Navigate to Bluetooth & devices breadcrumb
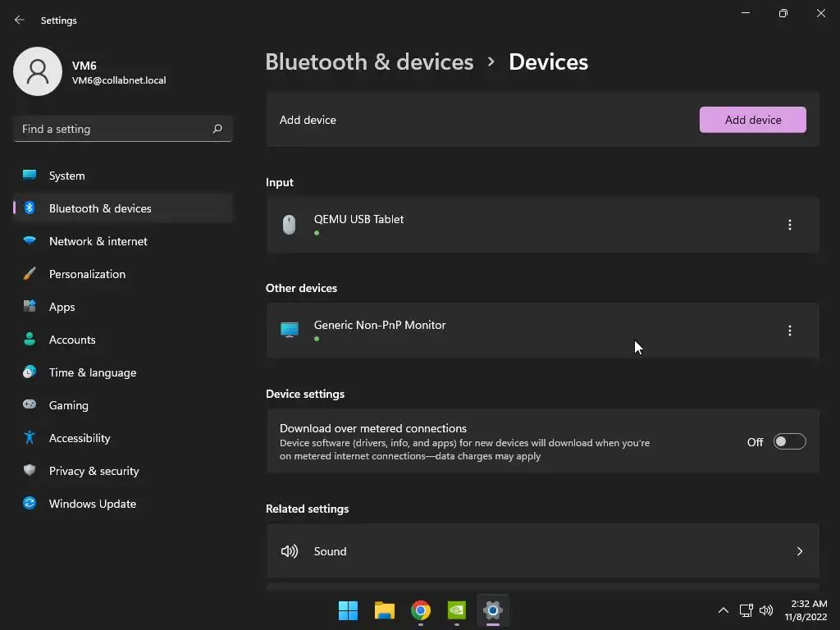 point(369,62)
